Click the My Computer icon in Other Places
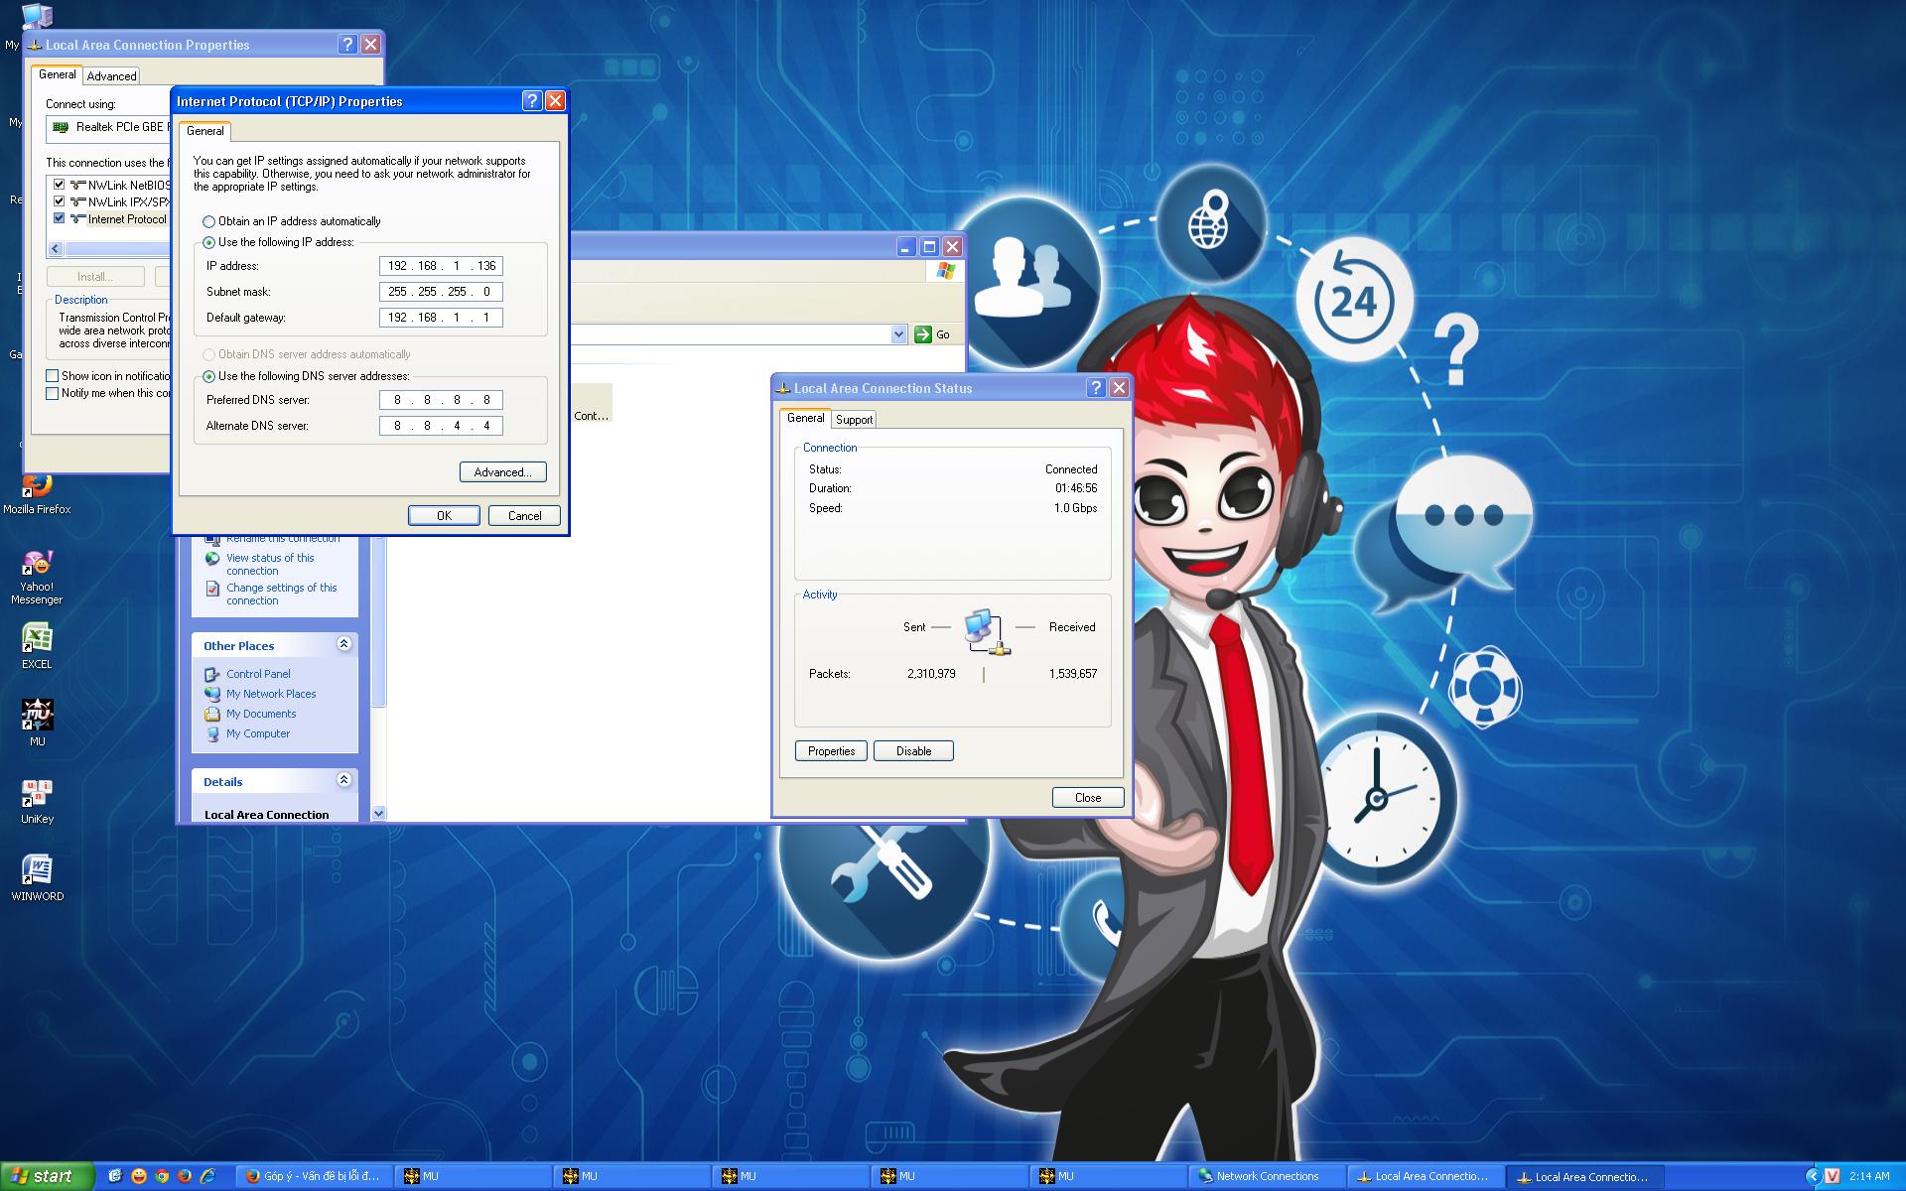This screenshot has width=1906, height=1191. (212, 733)
